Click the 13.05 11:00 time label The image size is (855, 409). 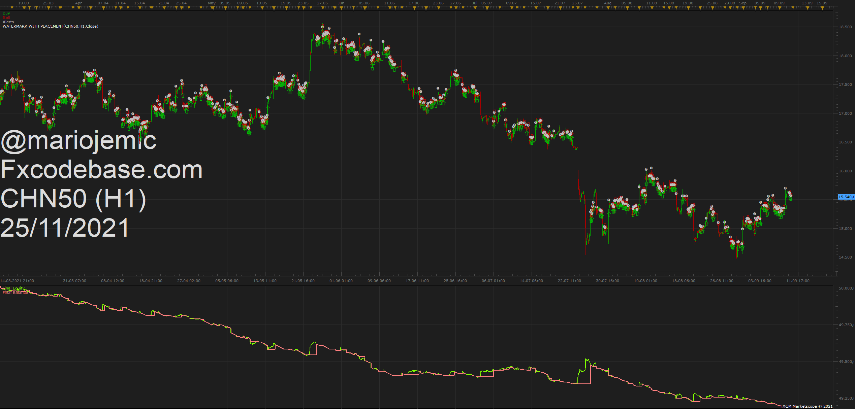[265, 281]
